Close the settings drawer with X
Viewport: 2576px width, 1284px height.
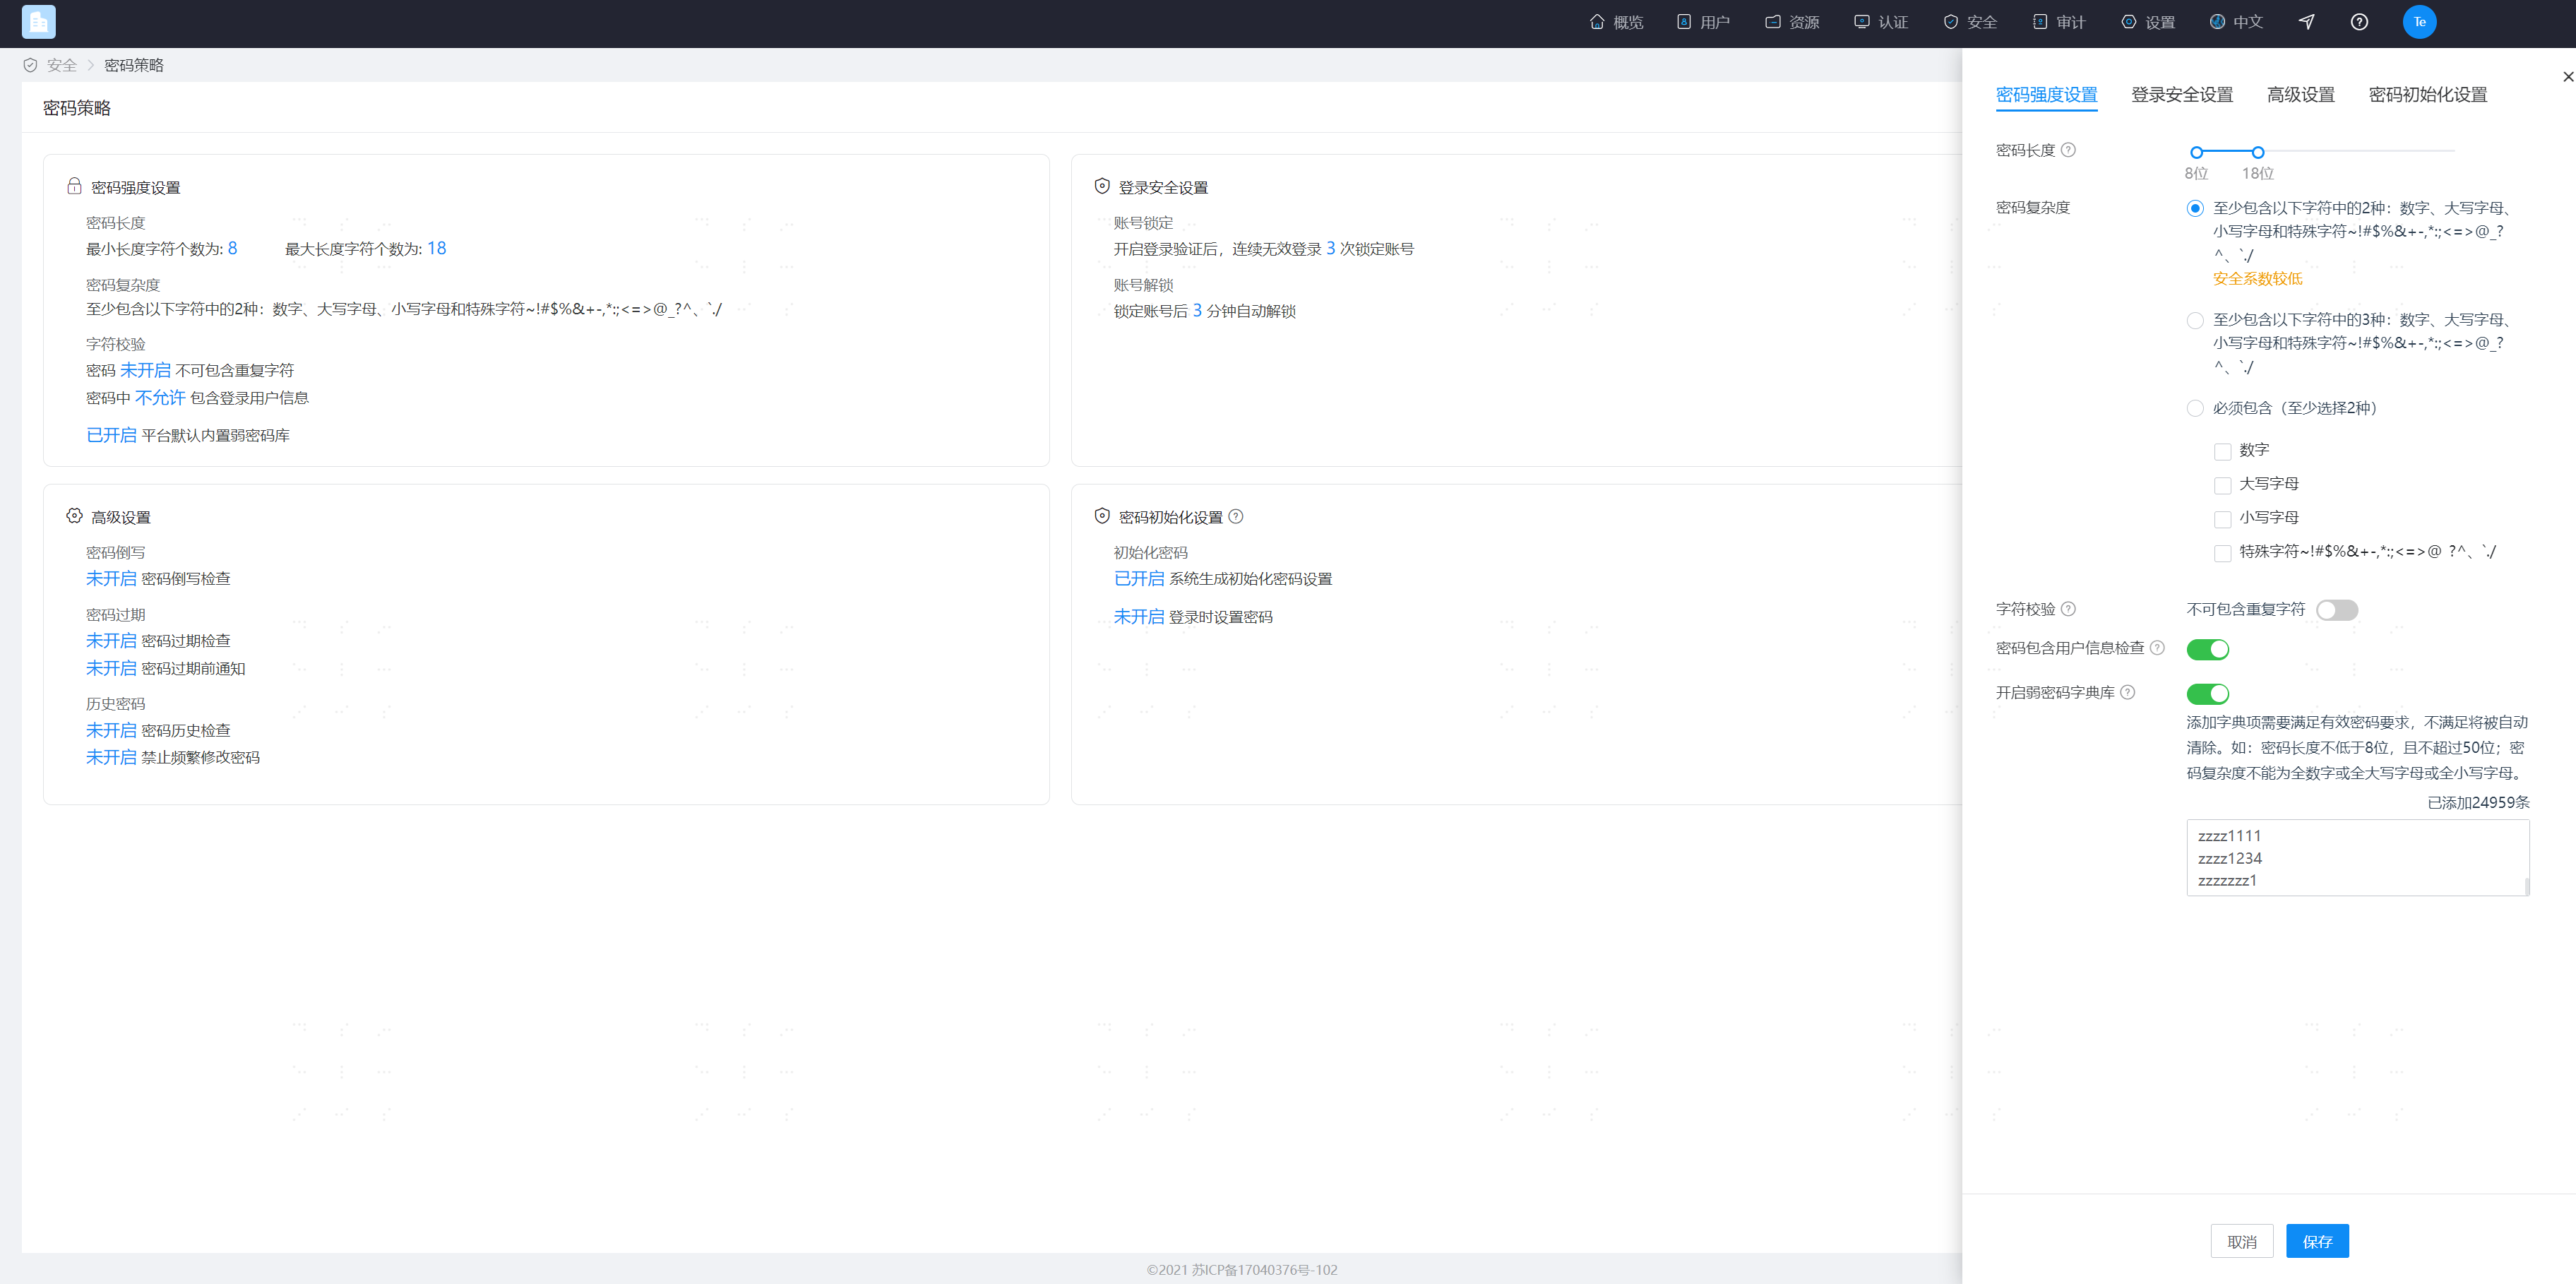click(2567, 77)
